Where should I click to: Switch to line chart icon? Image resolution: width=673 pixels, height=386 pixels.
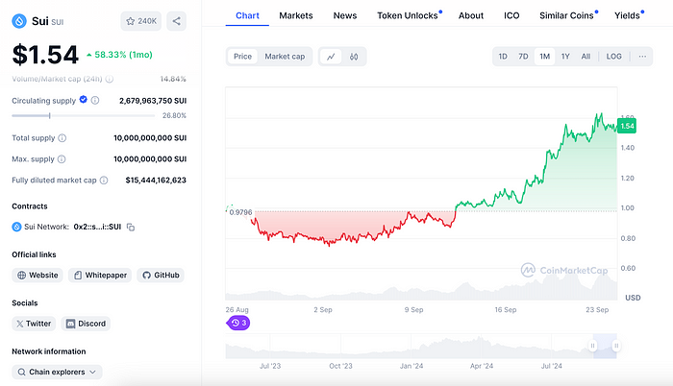click(332, 57)
